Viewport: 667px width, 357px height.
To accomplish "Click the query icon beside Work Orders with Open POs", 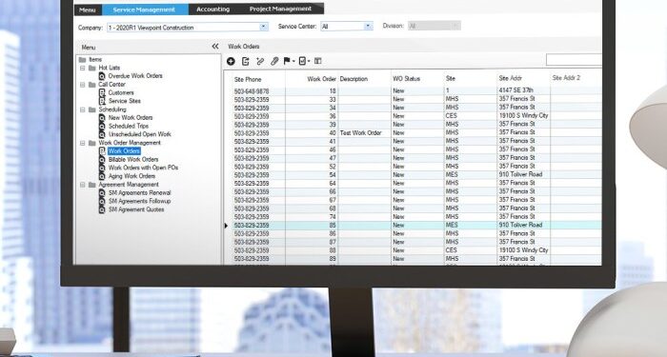I will [x=102, y=168].
